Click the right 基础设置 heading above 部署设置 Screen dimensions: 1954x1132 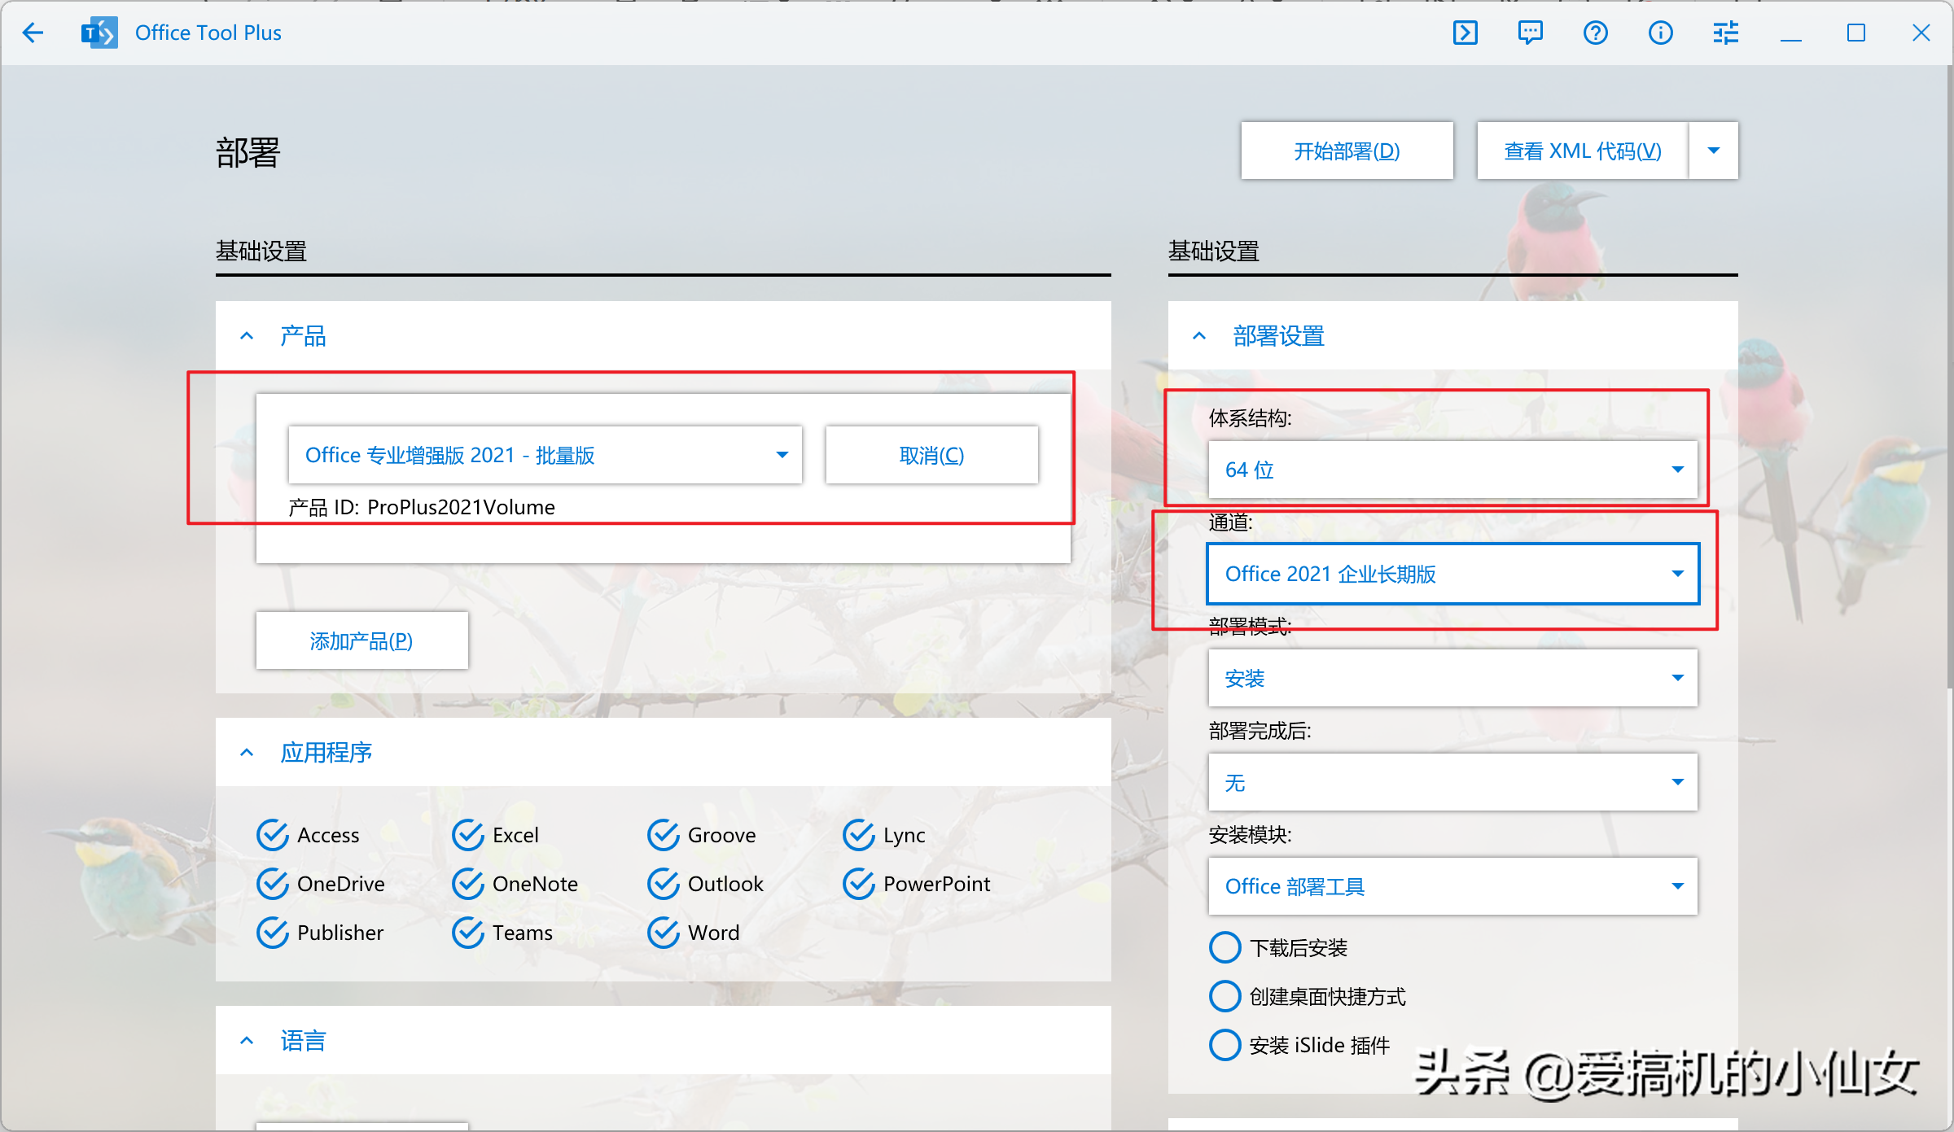tap(1214, 251)
